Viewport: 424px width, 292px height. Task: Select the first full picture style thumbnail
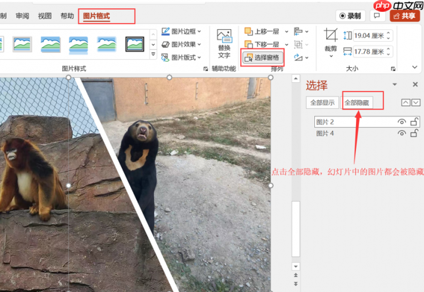(22, 44)
